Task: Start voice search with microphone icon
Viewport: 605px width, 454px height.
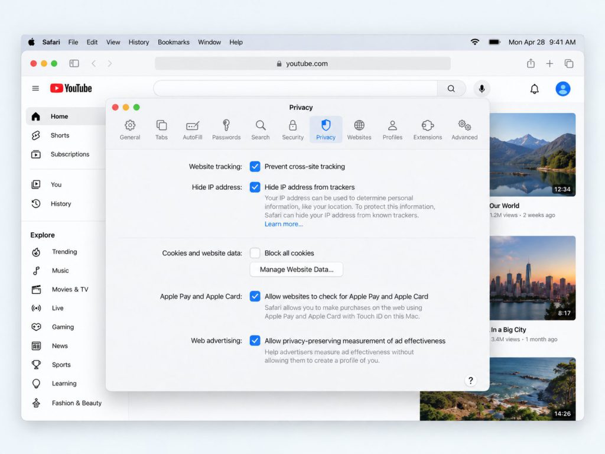Action: coord(482,89)
